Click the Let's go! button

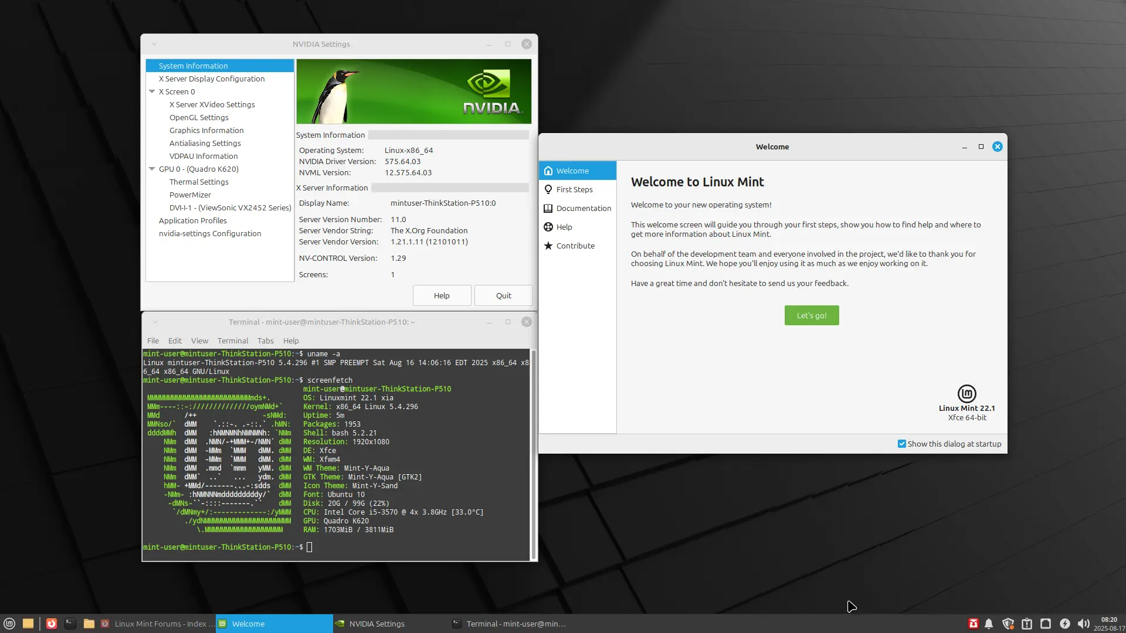pyautogui.click(x=812, y=315)
